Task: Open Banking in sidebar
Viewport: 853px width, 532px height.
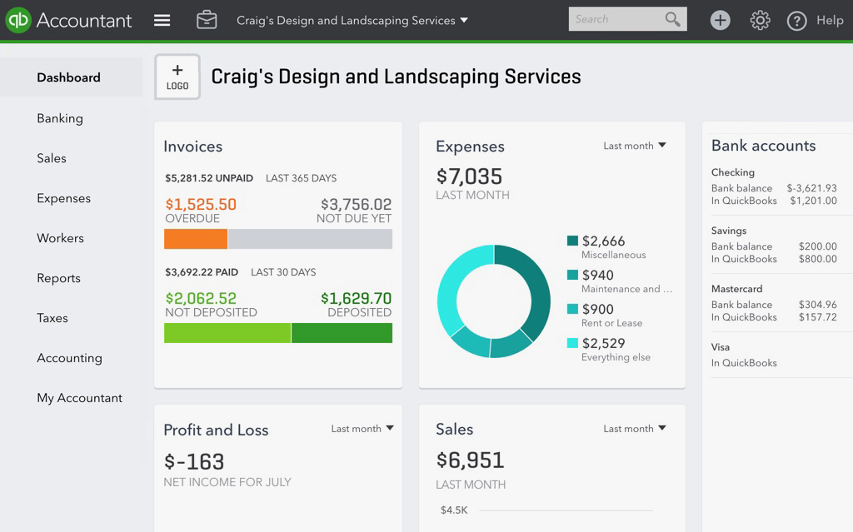Action: pos(60,118)
